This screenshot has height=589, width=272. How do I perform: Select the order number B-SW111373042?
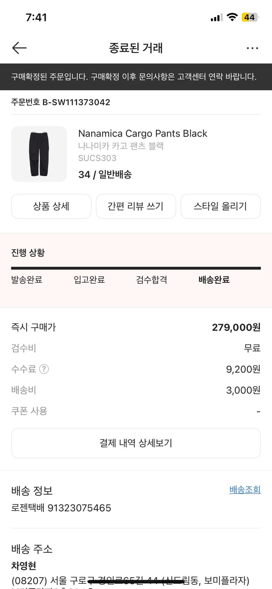point(61,102)
